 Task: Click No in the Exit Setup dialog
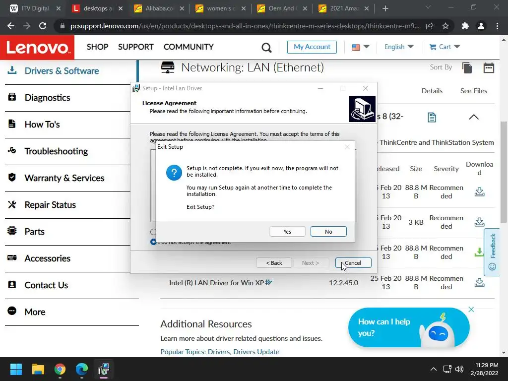click(328, 232)
